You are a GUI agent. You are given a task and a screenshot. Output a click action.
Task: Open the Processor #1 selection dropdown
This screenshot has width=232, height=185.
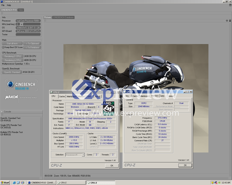[x=83, y=155]
